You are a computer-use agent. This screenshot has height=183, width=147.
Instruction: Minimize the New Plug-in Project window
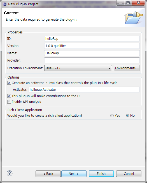120,3
